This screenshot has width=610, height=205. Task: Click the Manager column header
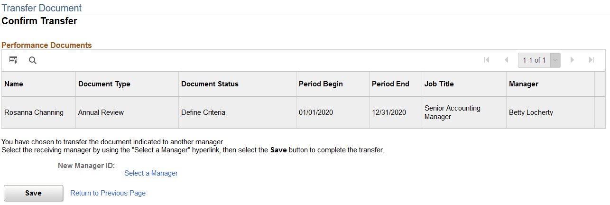pyautogui.click(x=523, y=84)
